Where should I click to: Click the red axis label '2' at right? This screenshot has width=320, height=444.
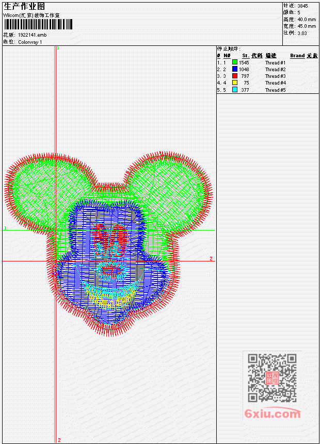tap(211, 258)
